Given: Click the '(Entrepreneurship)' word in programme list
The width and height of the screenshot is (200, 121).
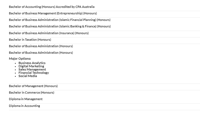Looking at the screenshot, I should click(x=70, y=13).
